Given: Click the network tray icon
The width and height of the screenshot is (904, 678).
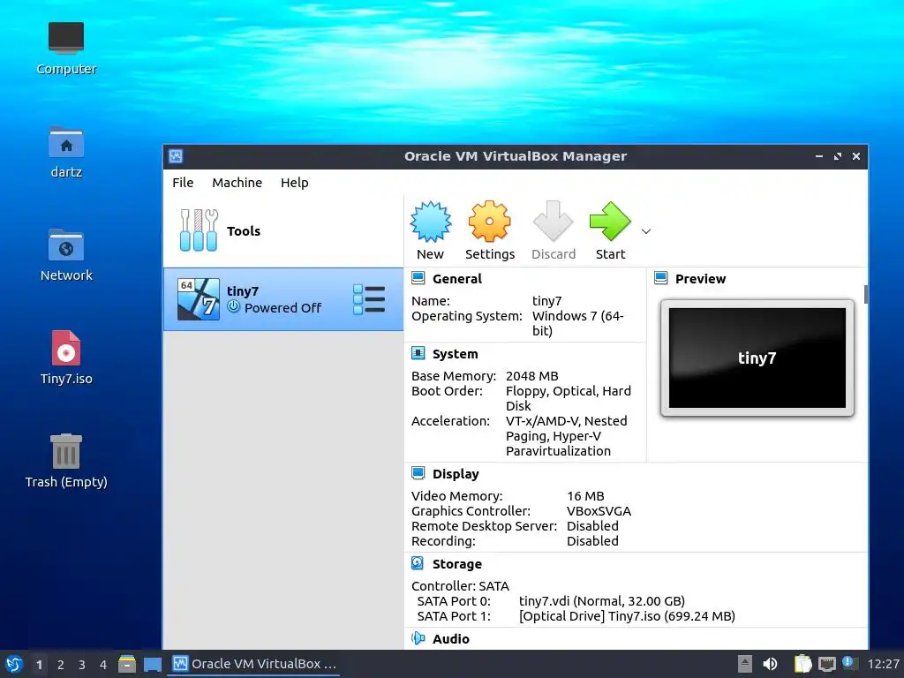Looking at the screenshot, I should pos(826,664).
